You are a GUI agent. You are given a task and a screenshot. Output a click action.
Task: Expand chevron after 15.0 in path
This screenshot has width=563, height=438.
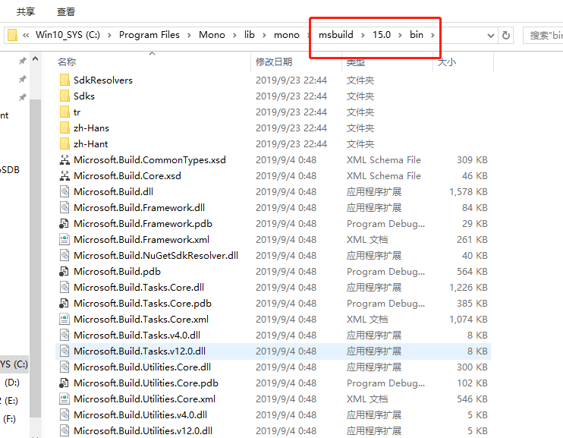coord(400,35)
